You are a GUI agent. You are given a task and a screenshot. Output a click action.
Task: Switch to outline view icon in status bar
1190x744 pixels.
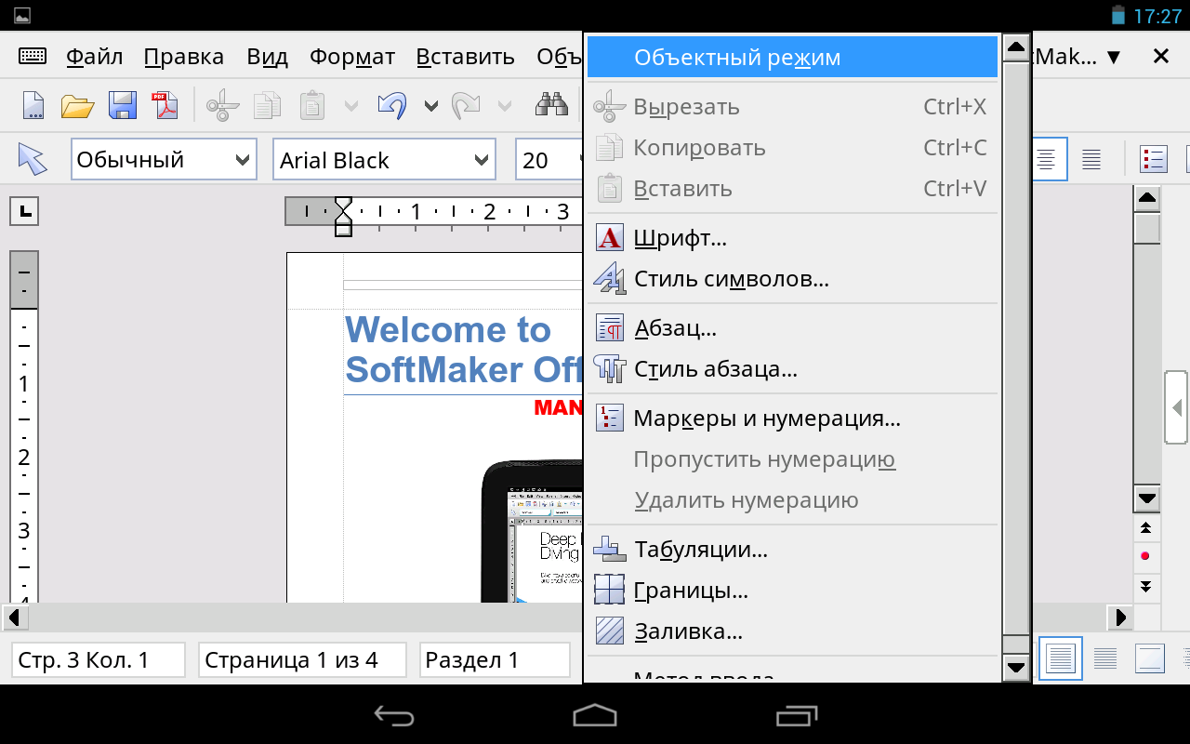pos(1150,659)
